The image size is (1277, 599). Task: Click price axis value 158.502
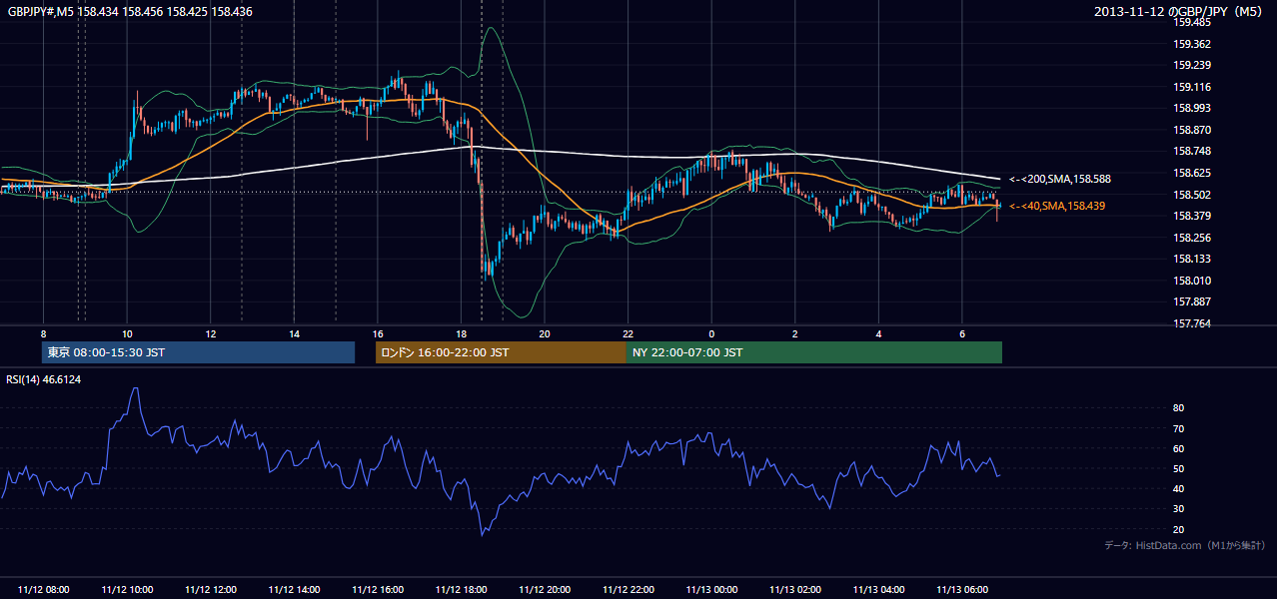point(1192,195)
